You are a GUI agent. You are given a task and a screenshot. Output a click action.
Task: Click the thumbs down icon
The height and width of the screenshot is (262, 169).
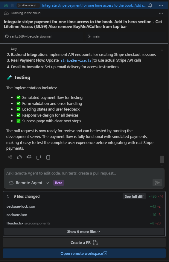coord(29,157)
